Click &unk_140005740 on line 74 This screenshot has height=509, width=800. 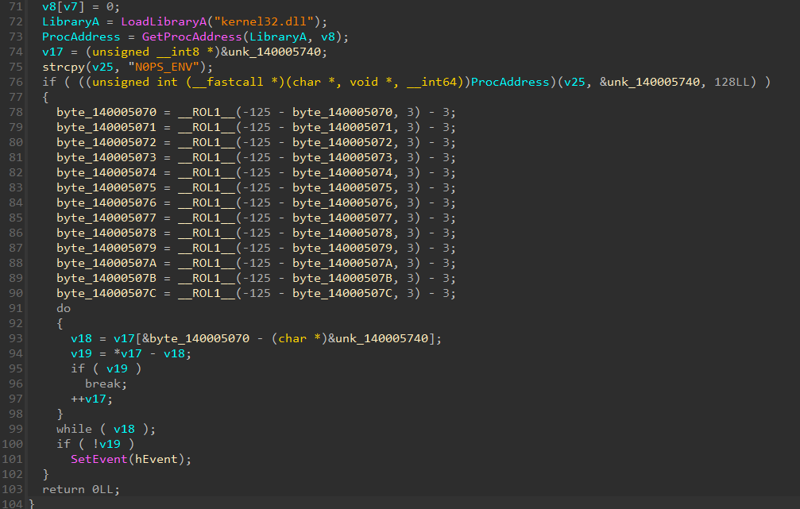(270, 52)
